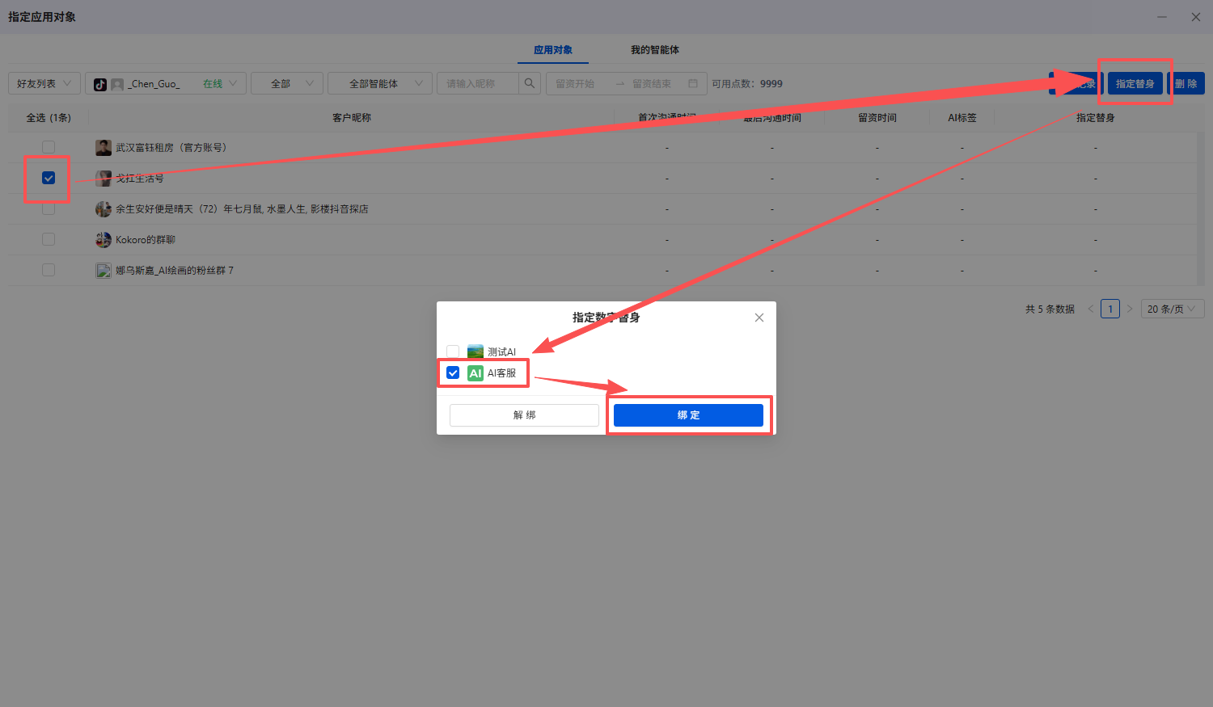Click the search magnifier icon
The height and width of the screenshot is (707, 1213).
[529, 83]
